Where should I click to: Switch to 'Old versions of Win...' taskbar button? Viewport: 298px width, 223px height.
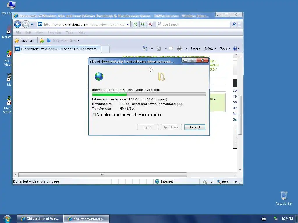(40, 219)
